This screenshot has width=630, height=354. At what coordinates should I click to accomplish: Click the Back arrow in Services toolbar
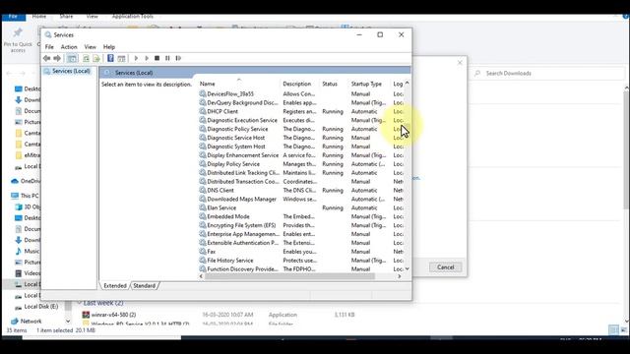point(46,58)
